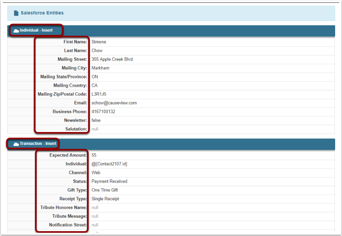Screen dimensions: 342x236
Task: Click the Salutation null value
Action: [95, 129]
